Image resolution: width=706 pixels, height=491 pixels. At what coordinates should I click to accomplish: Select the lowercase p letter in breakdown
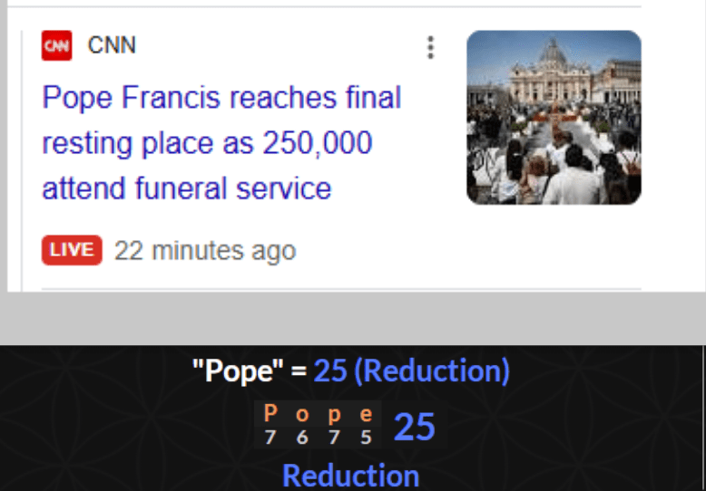tap(334, 415)
